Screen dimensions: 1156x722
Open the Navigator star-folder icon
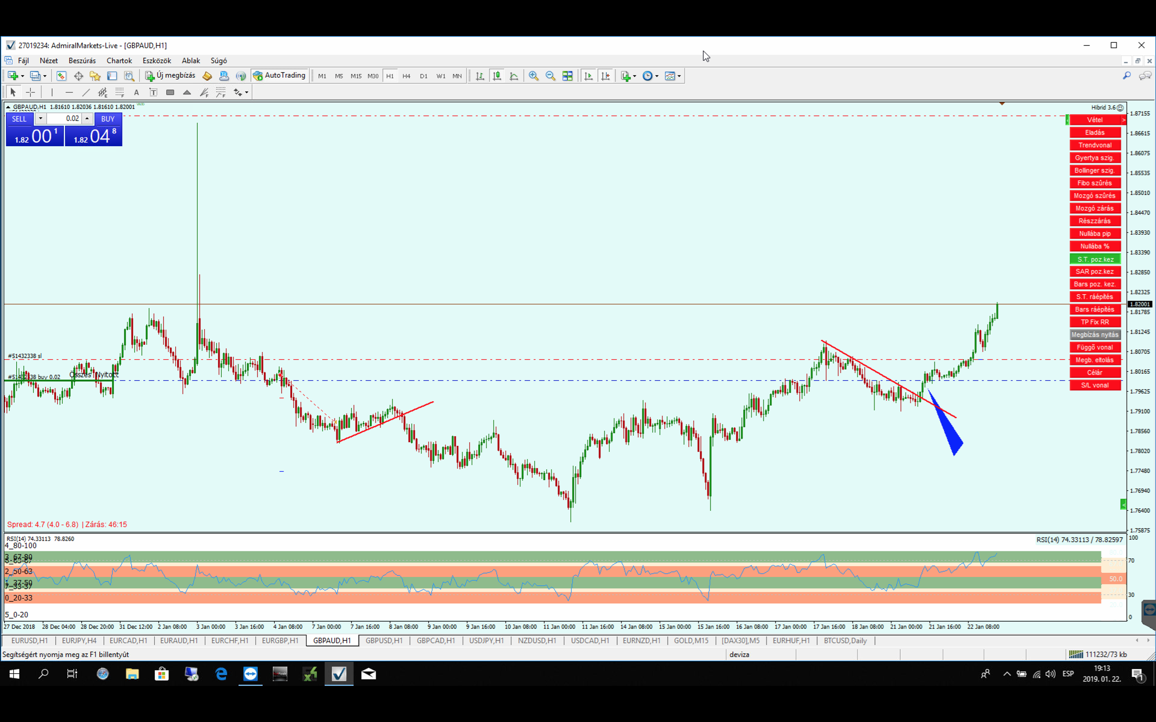[95, 76]
